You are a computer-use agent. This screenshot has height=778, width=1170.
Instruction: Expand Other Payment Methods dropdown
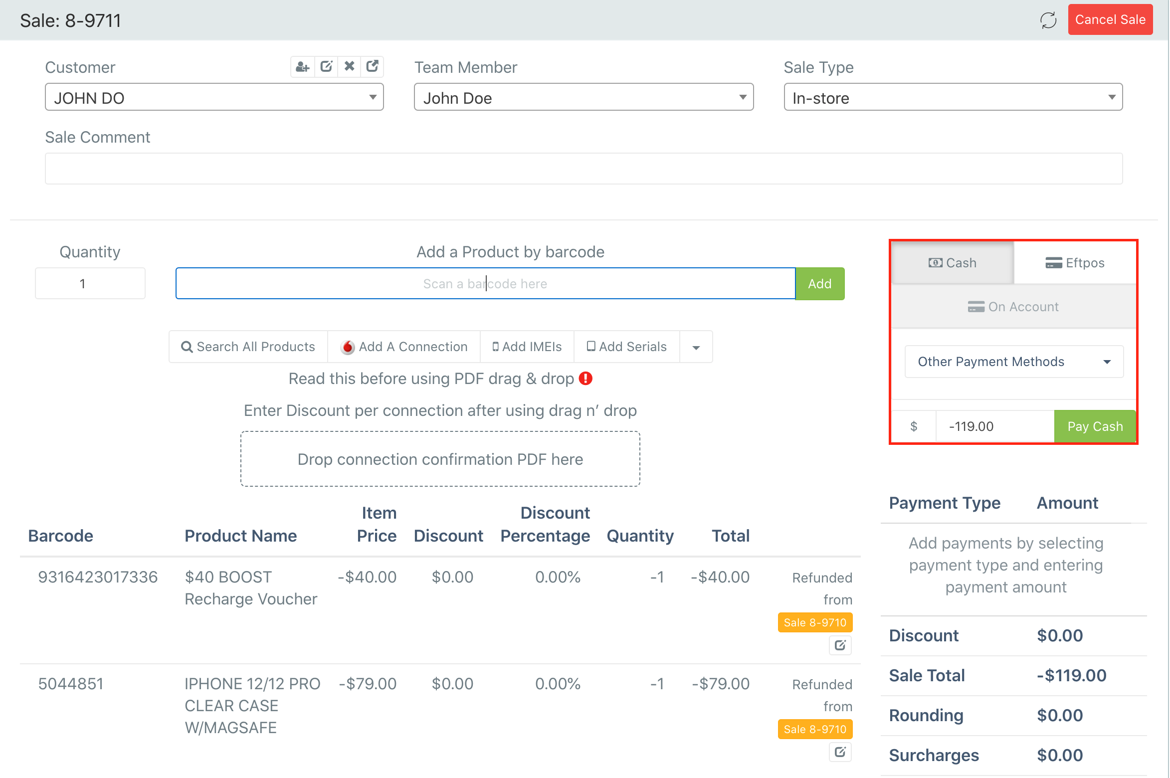1014,362
